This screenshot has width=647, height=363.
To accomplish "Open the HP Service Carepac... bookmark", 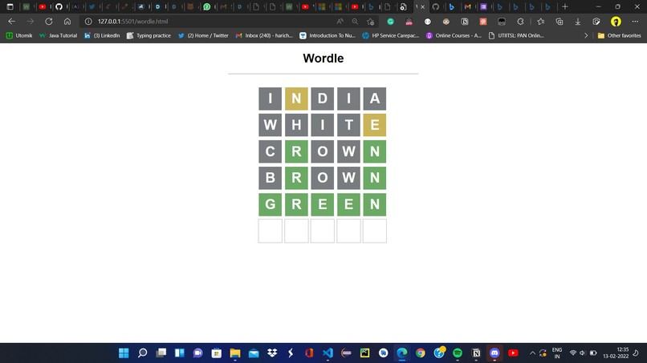I will (x=390, y=35).
